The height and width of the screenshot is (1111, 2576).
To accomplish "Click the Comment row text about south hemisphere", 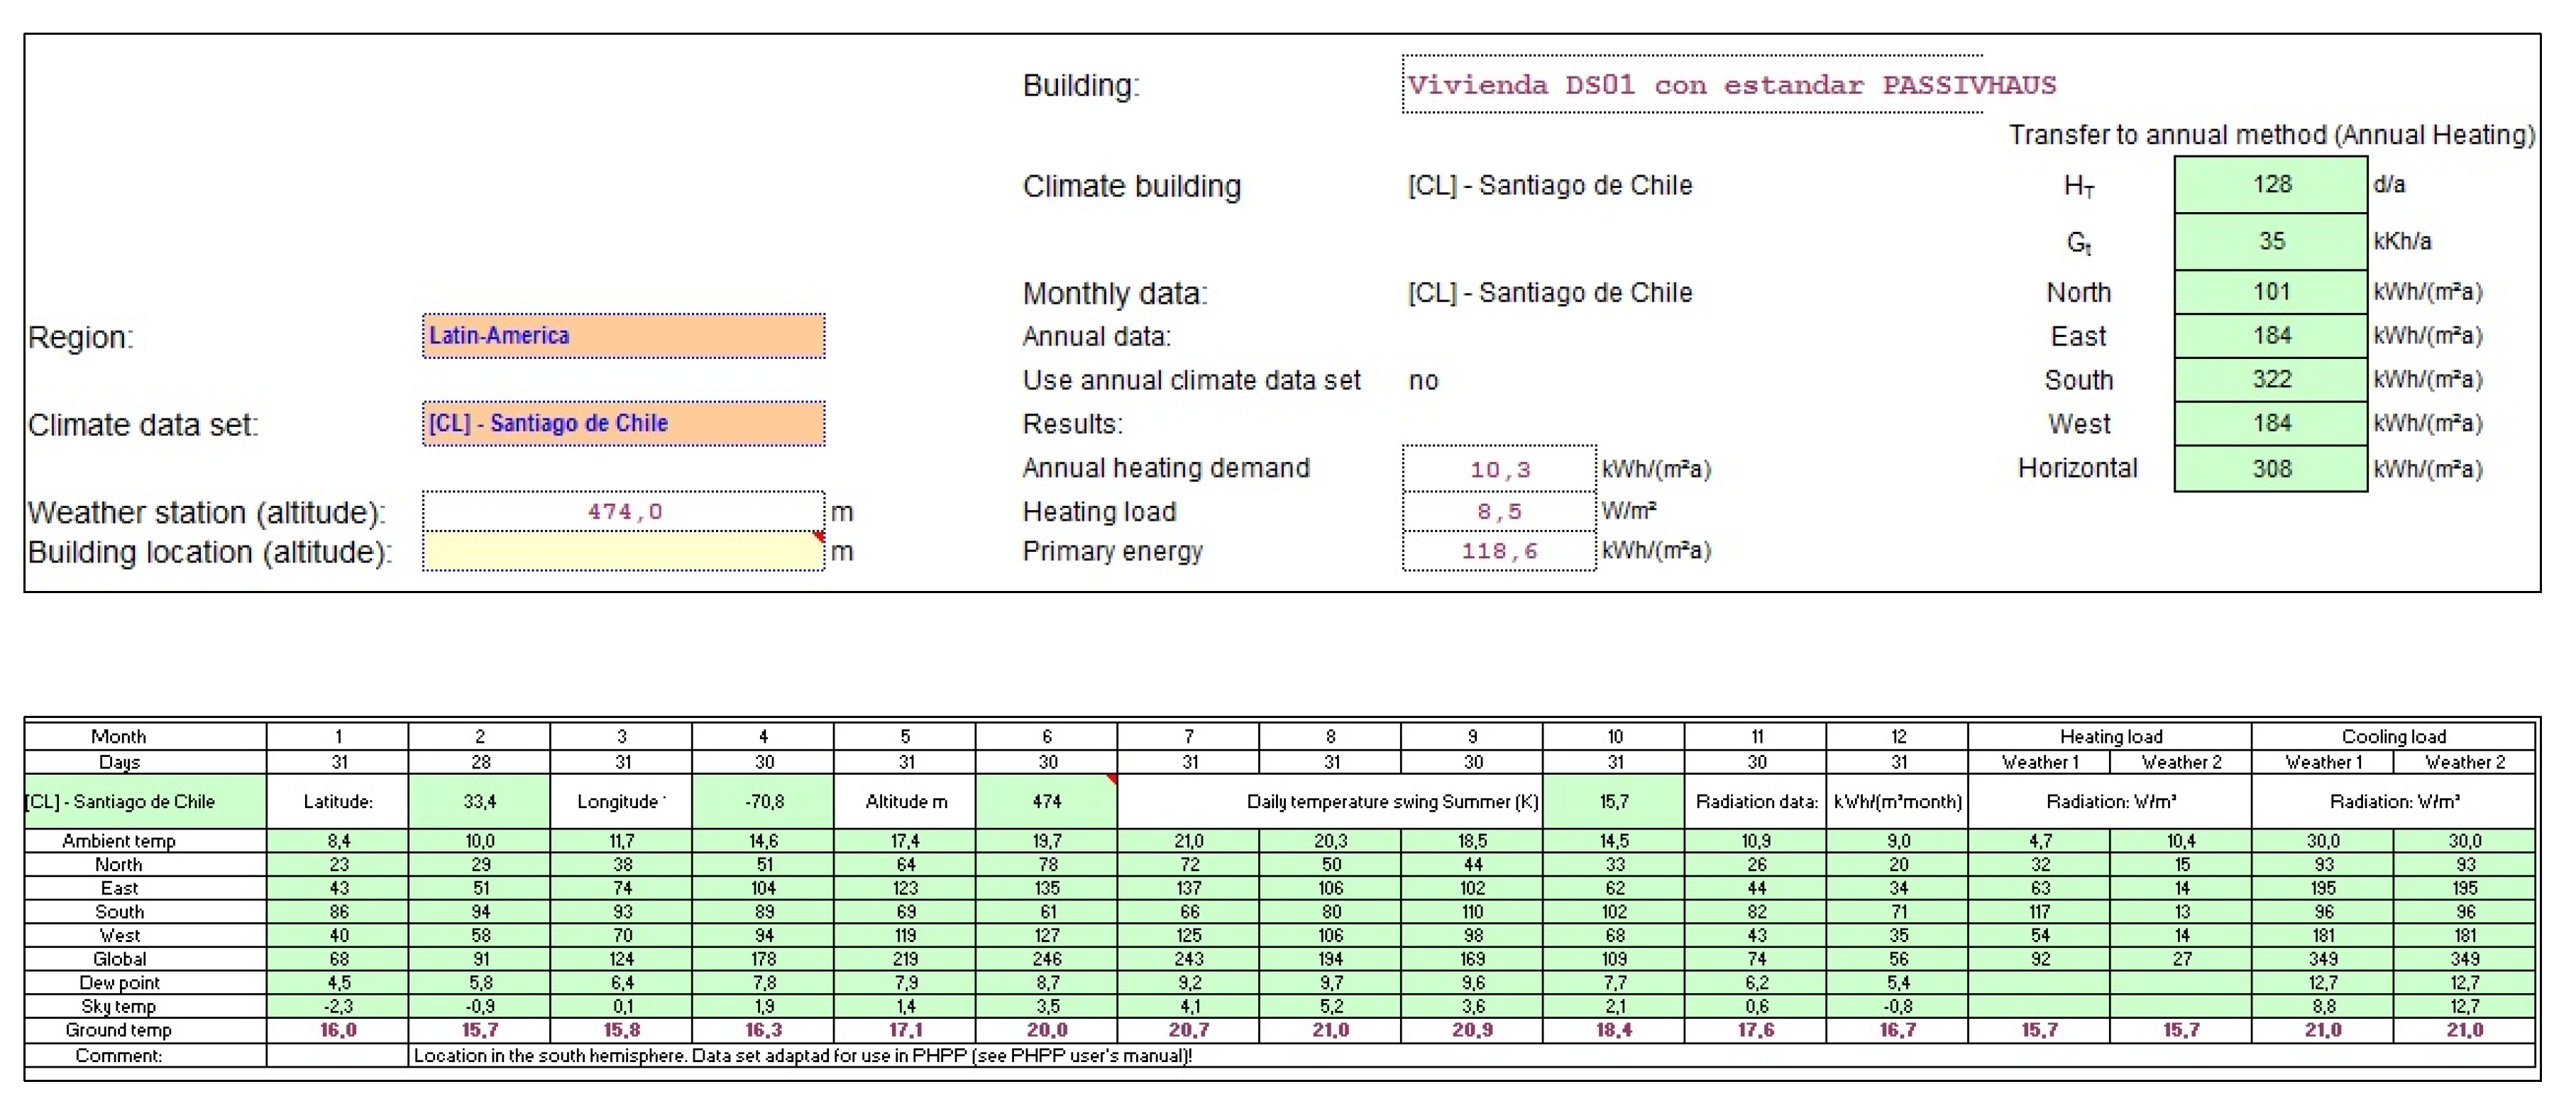I will coord(802,1055).
